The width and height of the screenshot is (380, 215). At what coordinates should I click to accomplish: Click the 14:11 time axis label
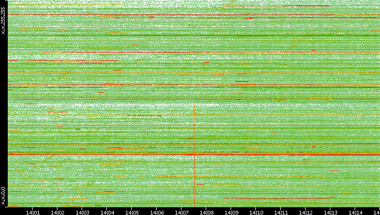click(280, 212)
